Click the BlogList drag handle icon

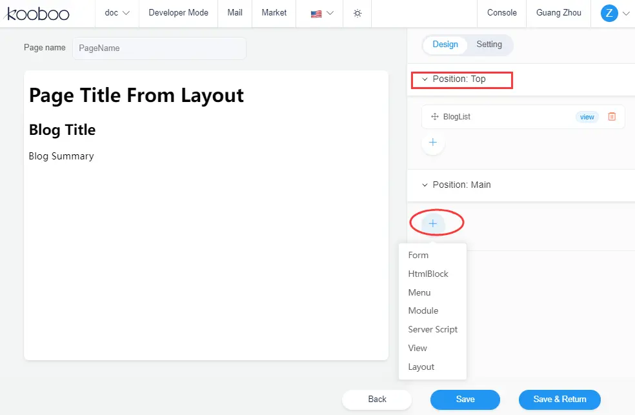click(434, 117)
